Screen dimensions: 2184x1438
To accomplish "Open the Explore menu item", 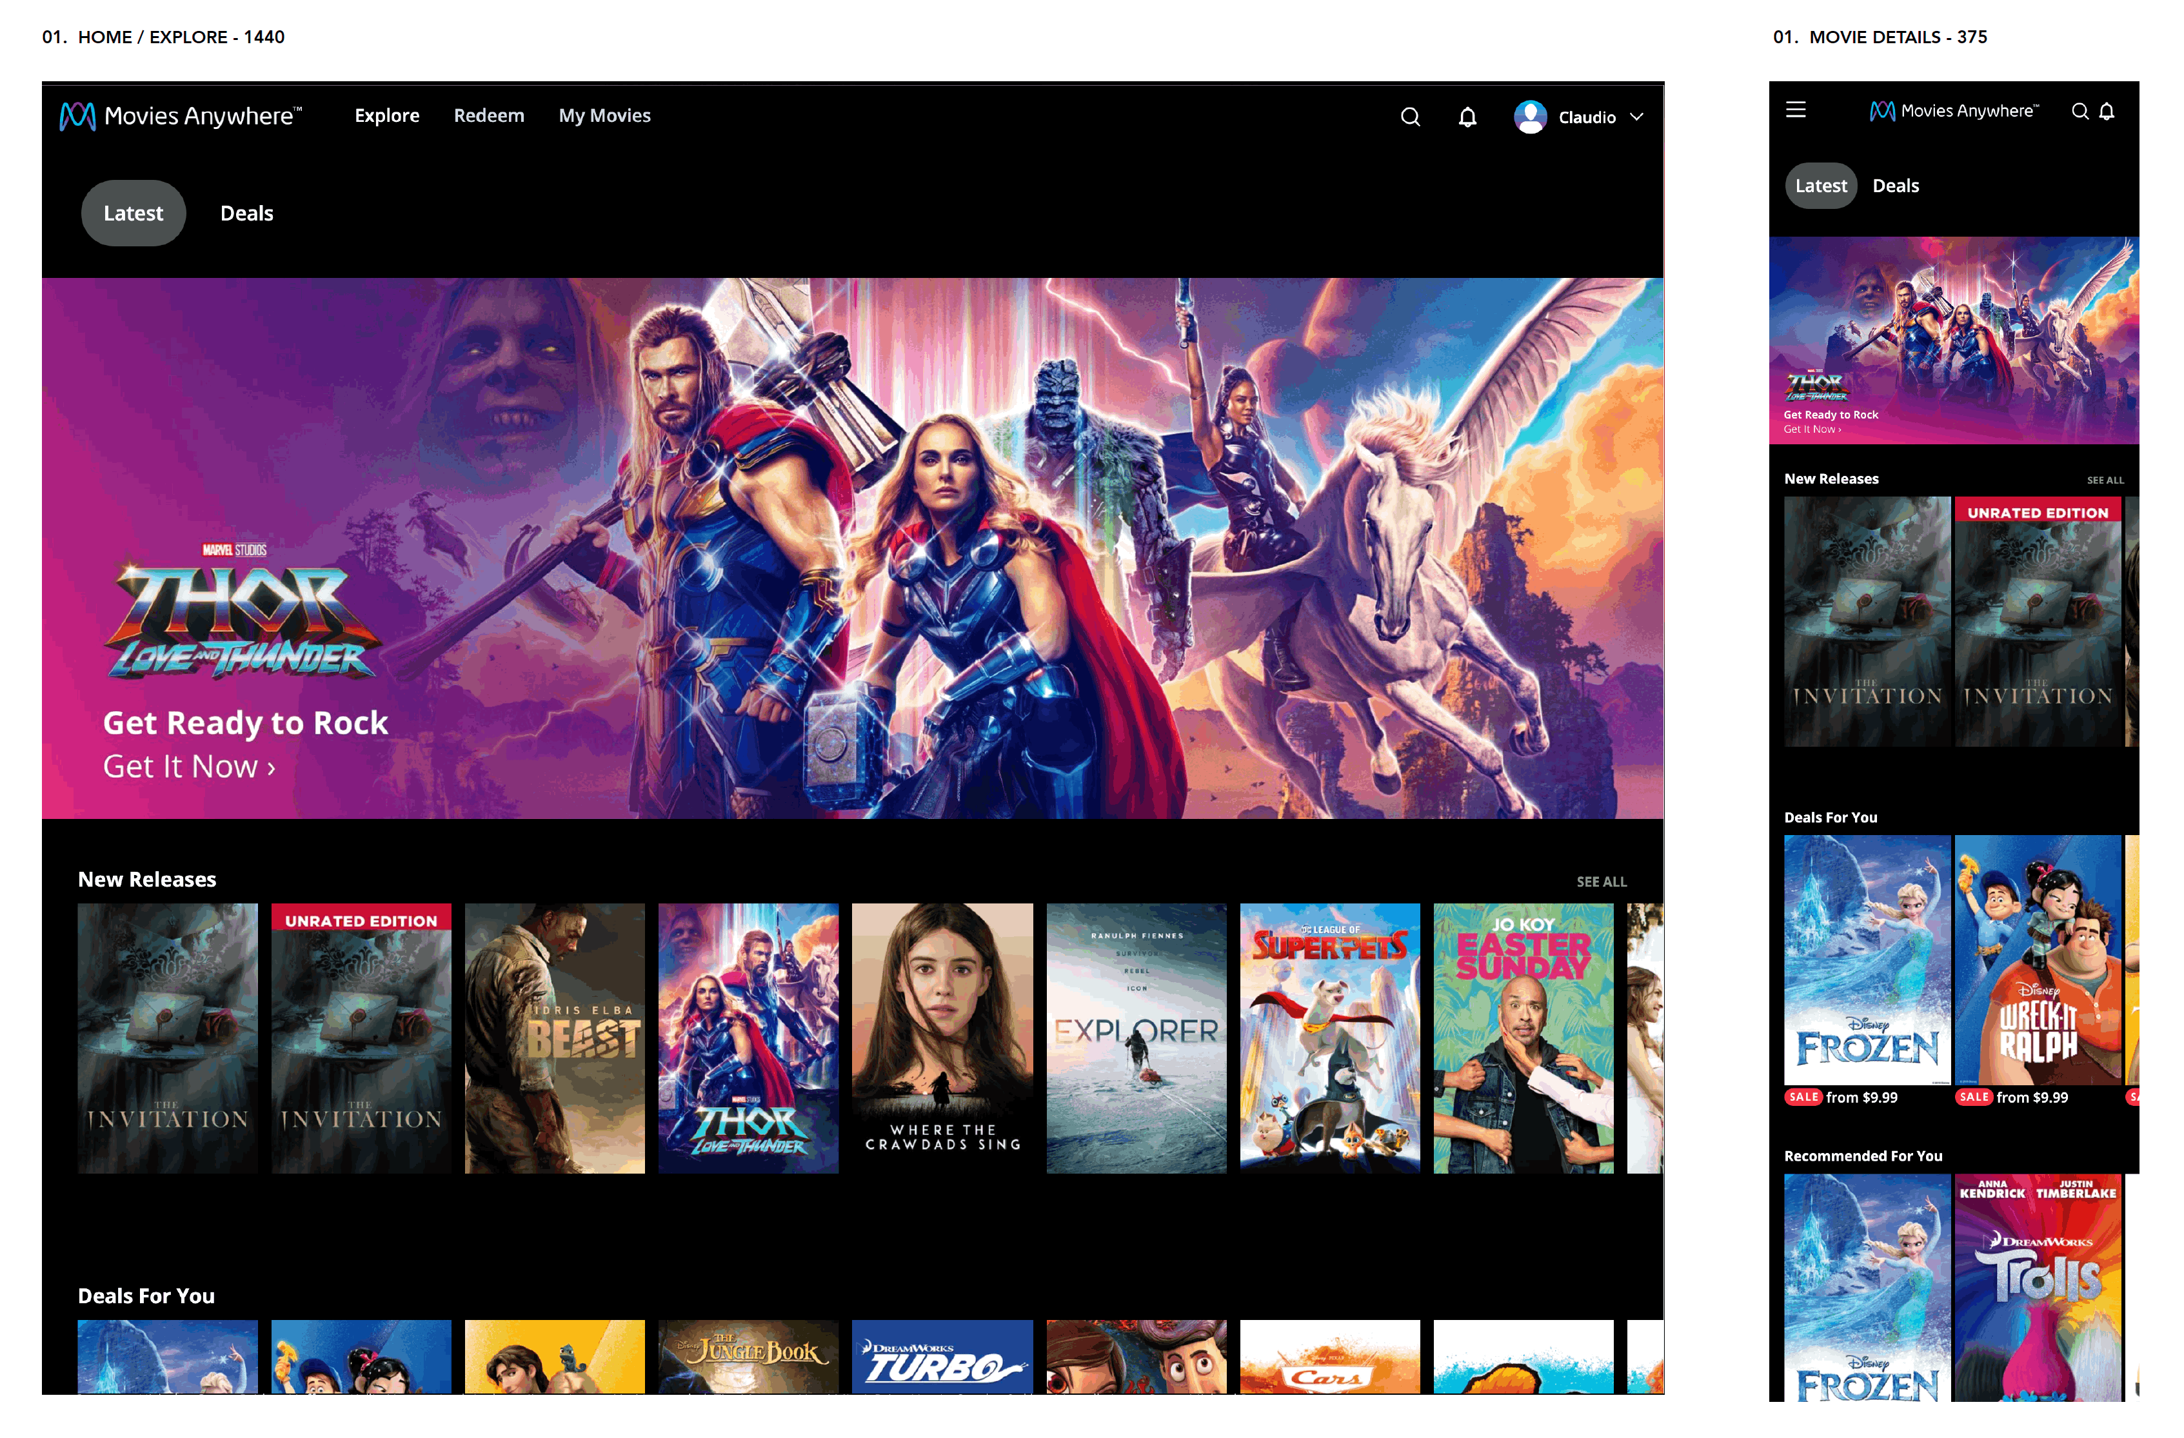I will point(386,115).
